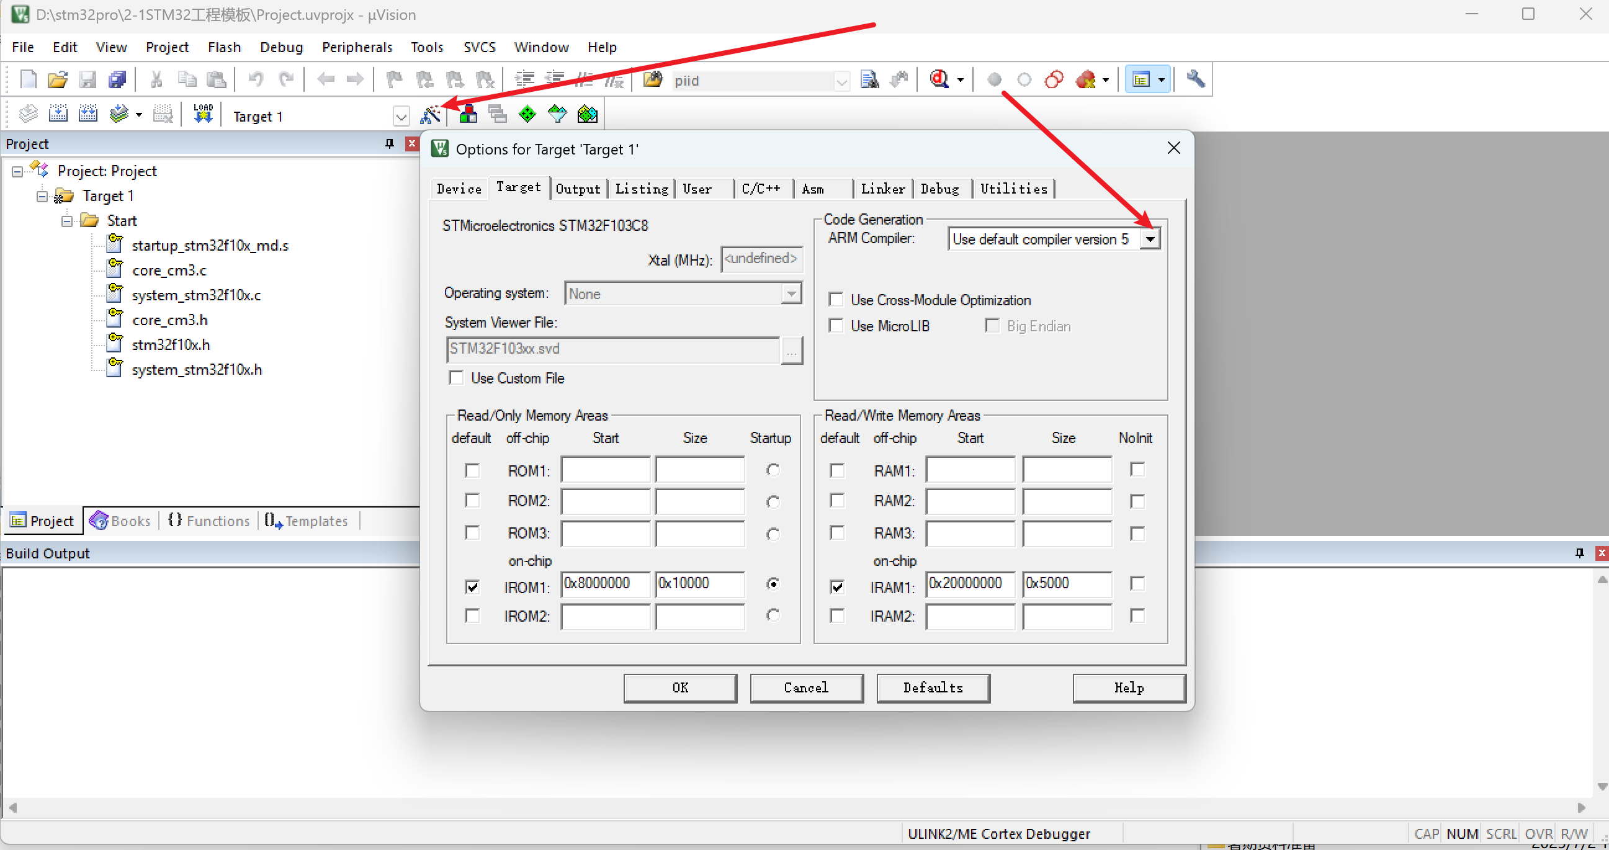Image resolution: width=1609 pixels, height=850 pixels.
Task: Uncheck the IROM1 default checkbox
Action: tap(472, 587)
